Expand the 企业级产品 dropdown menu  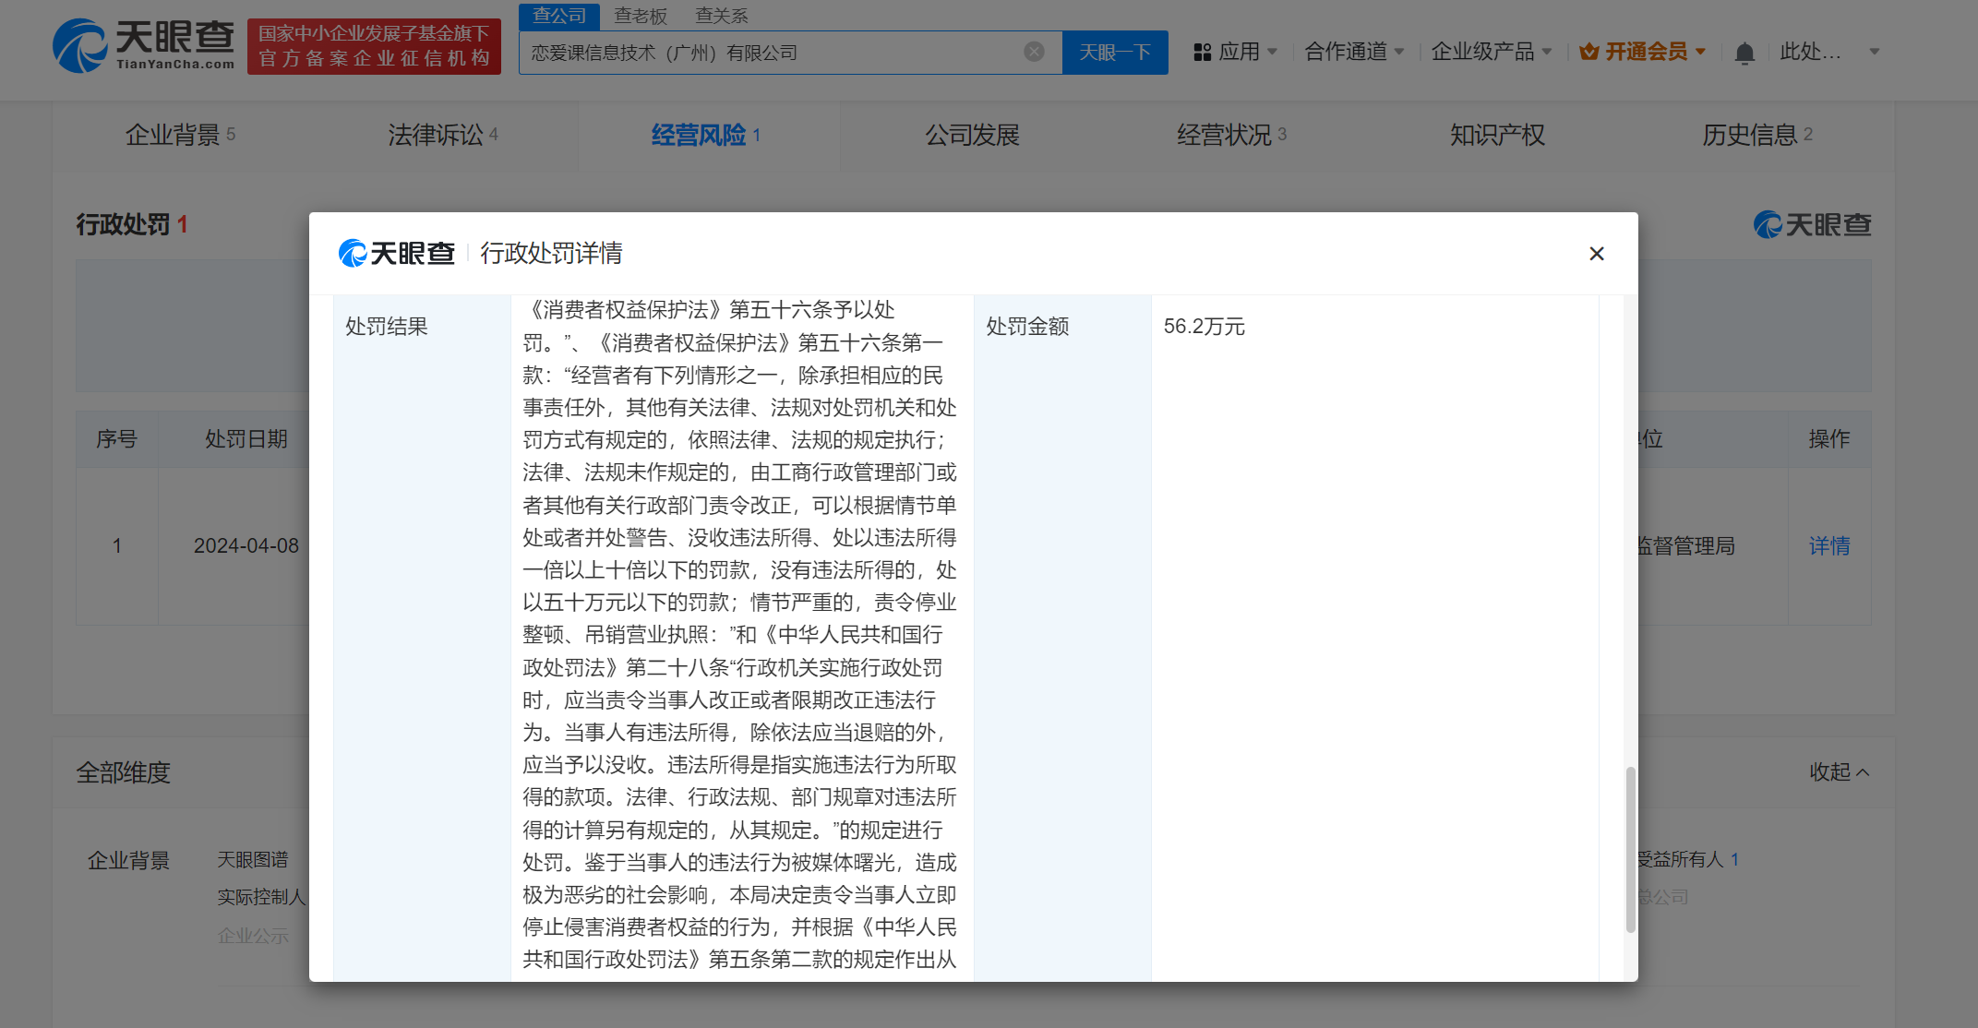coord(1491,52)
